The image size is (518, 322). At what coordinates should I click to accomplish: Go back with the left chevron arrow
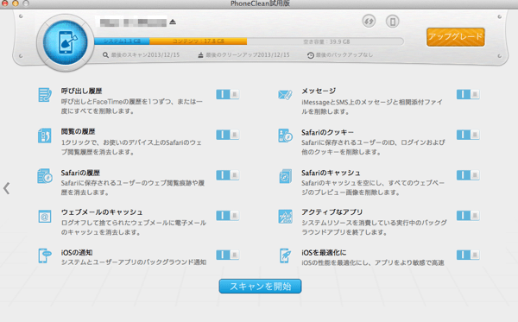7,188
